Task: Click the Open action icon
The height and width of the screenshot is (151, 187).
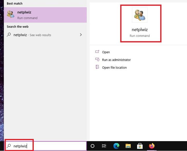Action: [x=97, y=52]
